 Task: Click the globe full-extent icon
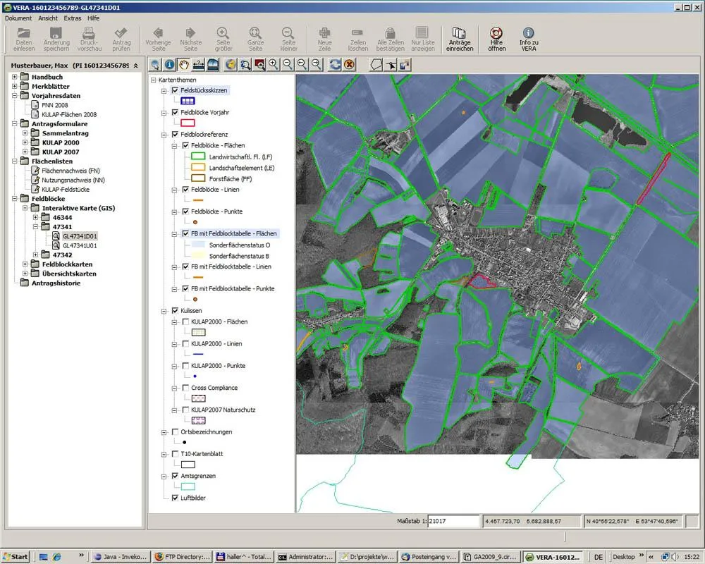(231, 65)
